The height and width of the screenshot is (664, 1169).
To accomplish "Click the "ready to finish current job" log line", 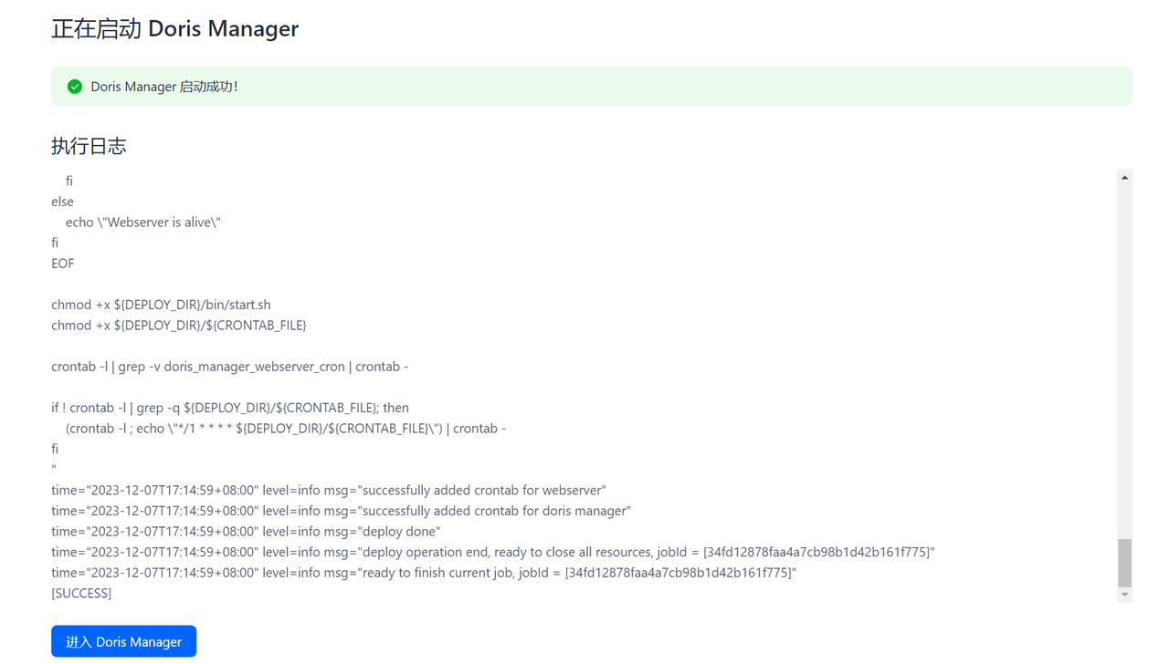I will [424, 573].
